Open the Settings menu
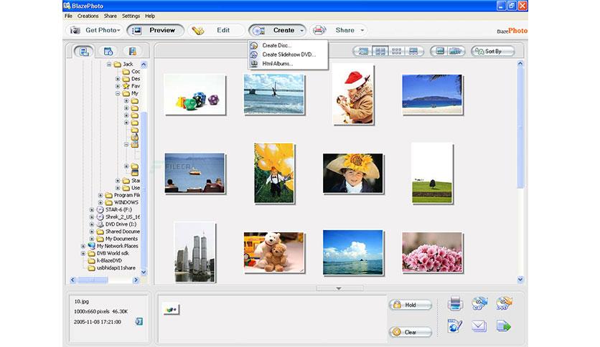The width and height of the screenshot is (600, 347). (x=131, y=16)
